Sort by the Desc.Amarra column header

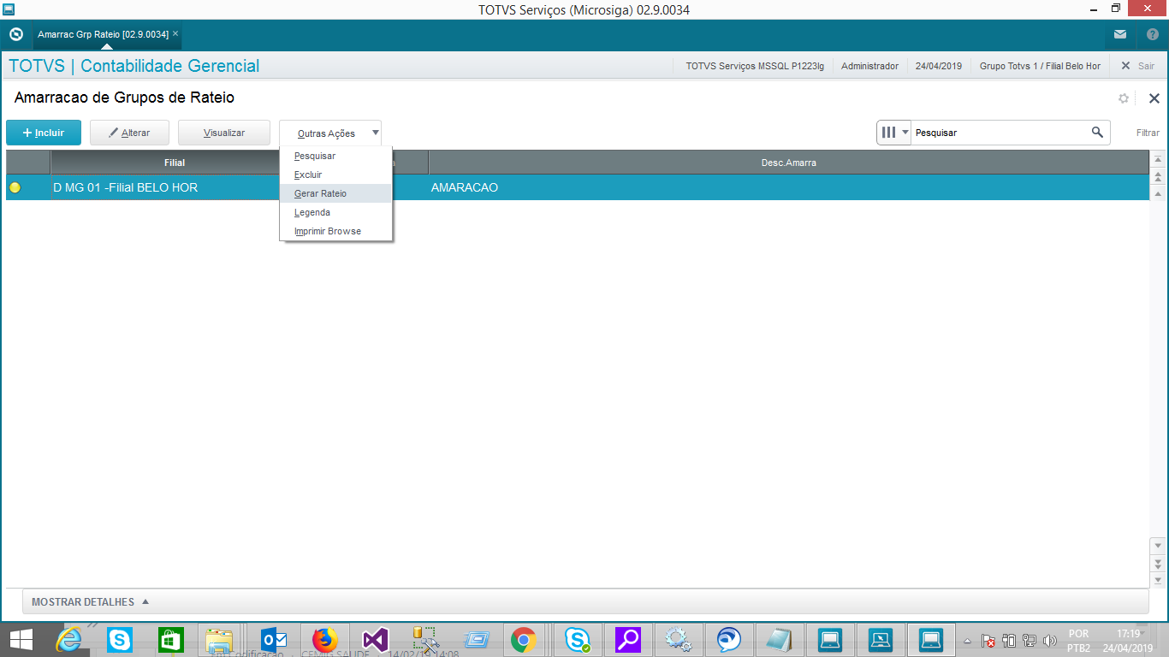pos(788,163)
